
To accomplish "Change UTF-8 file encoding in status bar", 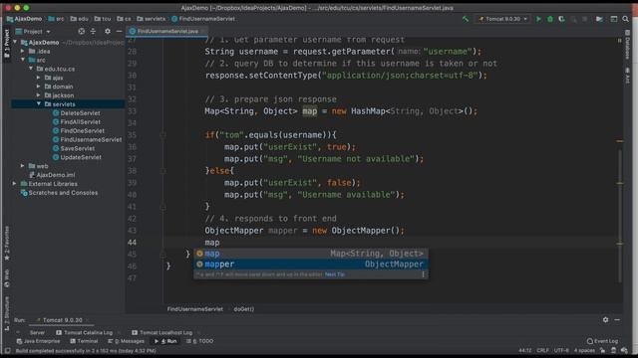I will click(561, 350).
